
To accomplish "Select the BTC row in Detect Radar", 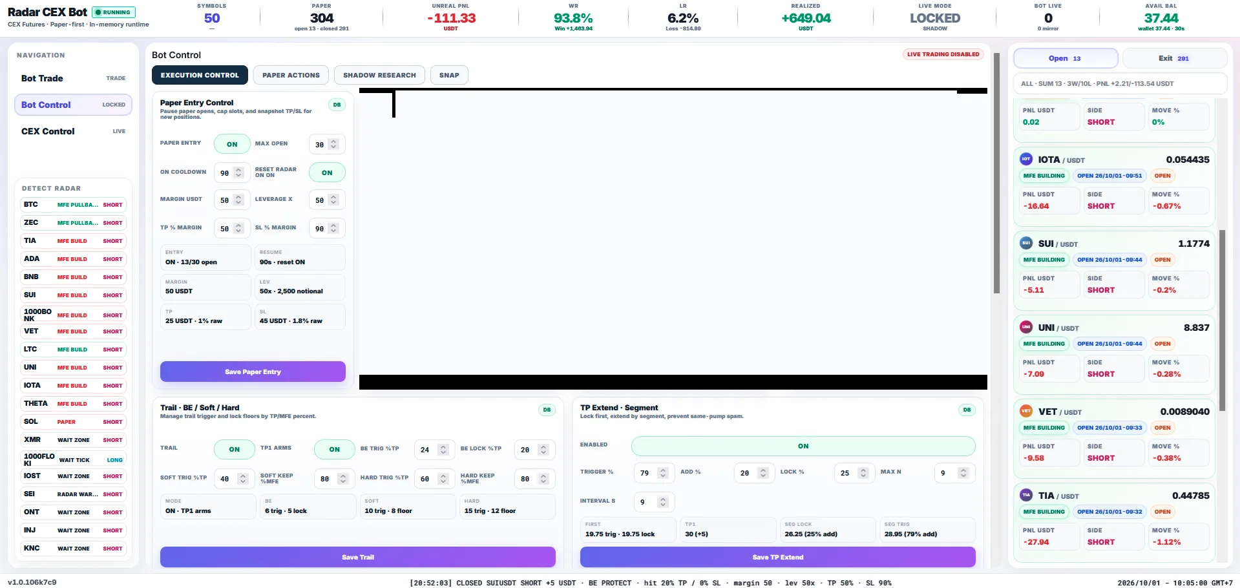I will point(73,205).
